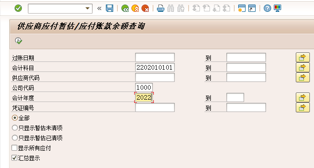The image size is (314, 168).
Task: Click the Save diskette icon
Action: 110,8
